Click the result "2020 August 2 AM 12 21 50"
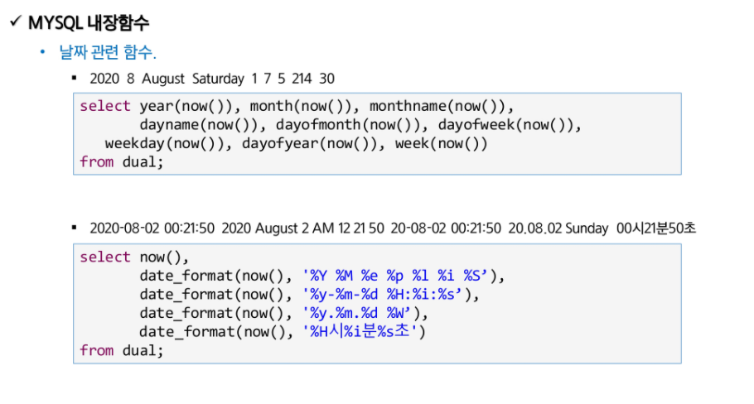754x404 pixels. pyautogui.click(x=303, y=228)
